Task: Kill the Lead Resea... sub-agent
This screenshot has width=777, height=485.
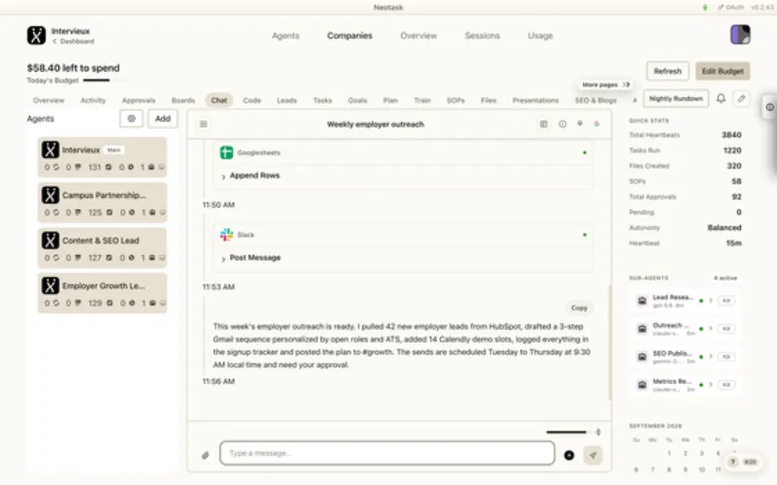Action: (726, 301)
